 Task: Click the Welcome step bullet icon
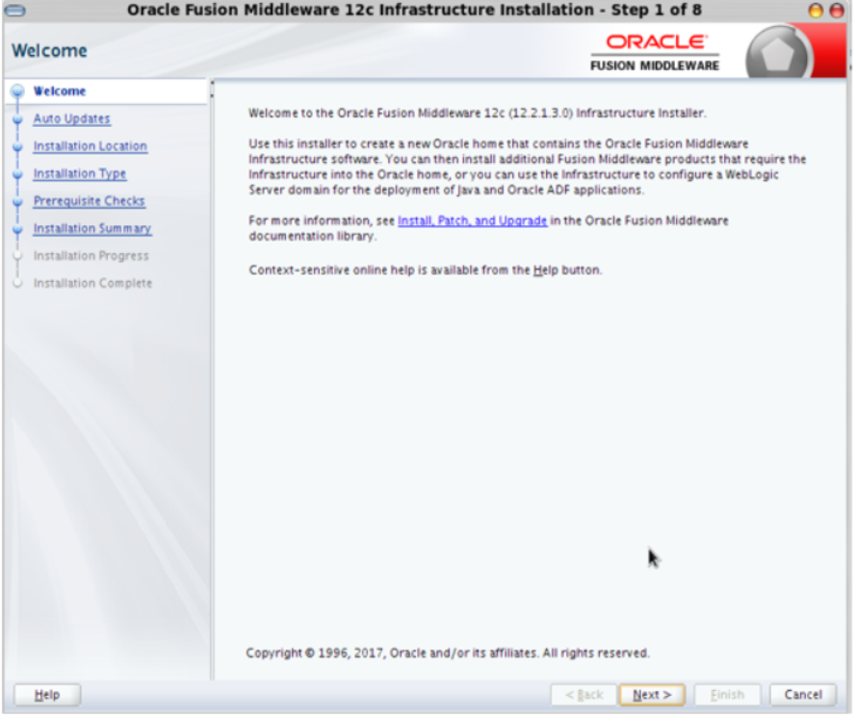click(x=17, y=91)
